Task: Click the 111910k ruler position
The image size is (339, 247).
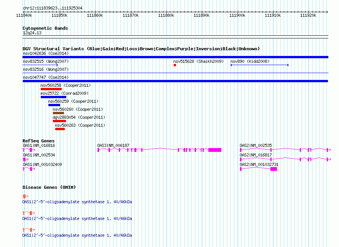Action: pos(273,15)
